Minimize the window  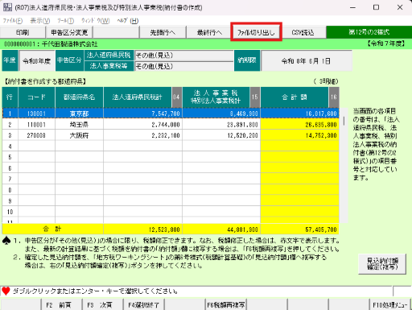point(352,7)
